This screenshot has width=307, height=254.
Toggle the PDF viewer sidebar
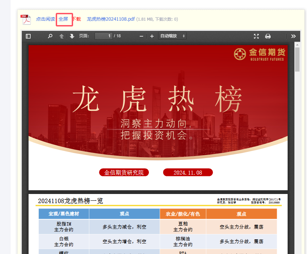point(28,36)
